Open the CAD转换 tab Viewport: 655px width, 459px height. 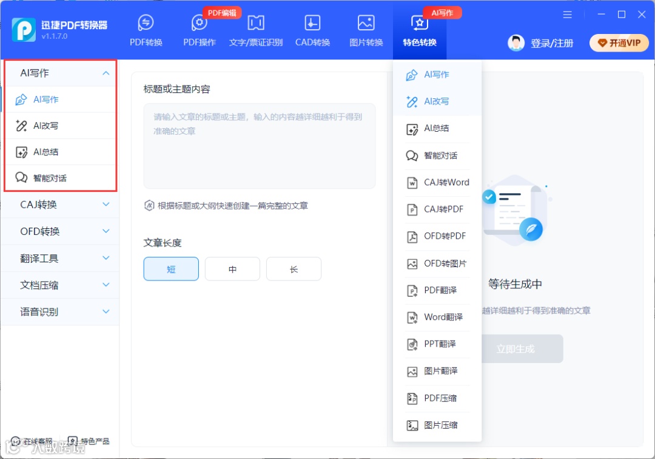tap(312, 30)
